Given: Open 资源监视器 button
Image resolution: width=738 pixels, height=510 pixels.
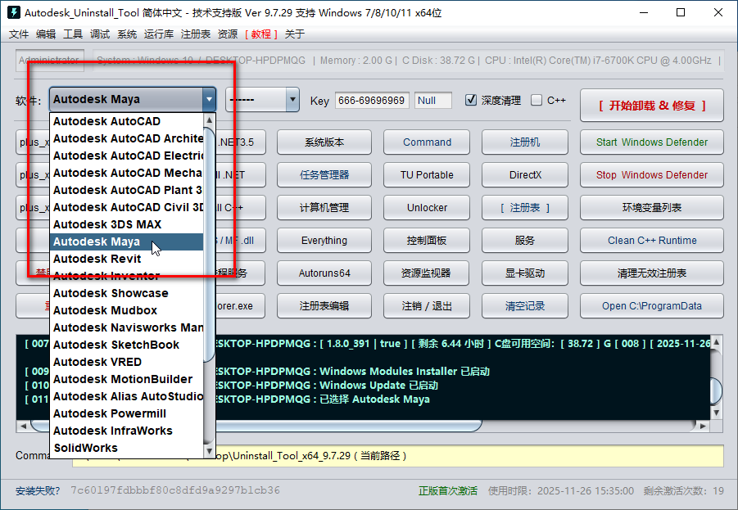Looking at the screenshot, I should (427, 273).
